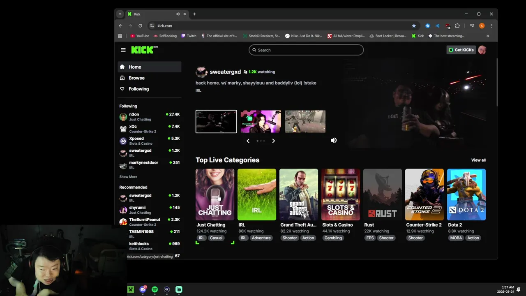
Task: Select Following in sidebar
Action: pos(150,89)
